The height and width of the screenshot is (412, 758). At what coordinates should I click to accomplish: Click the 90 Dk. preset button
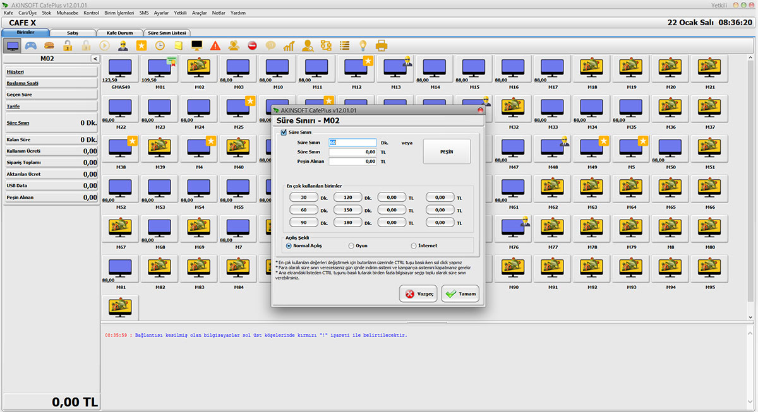point(303,222)
